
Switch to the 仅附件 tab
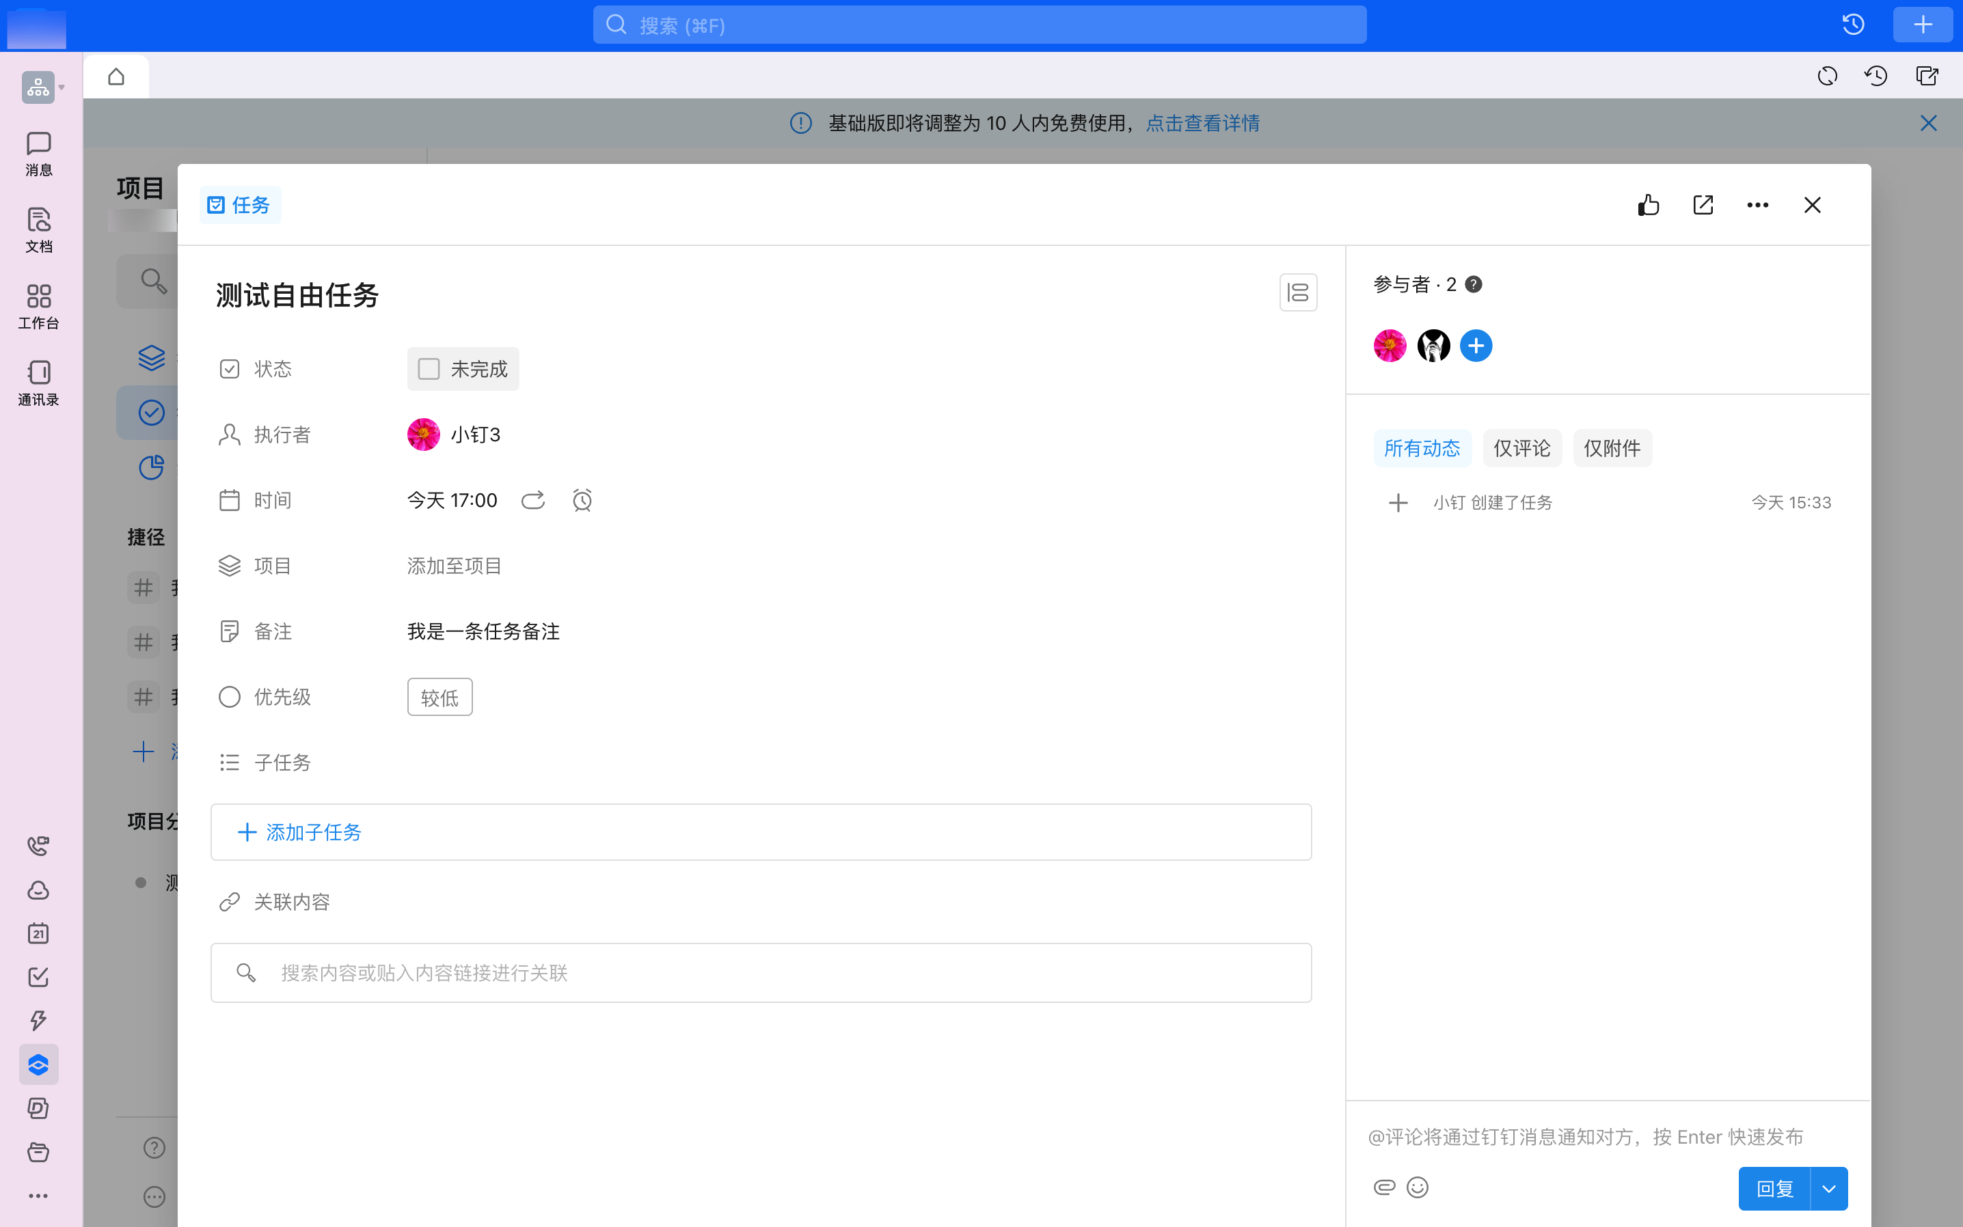point(1612,448)
